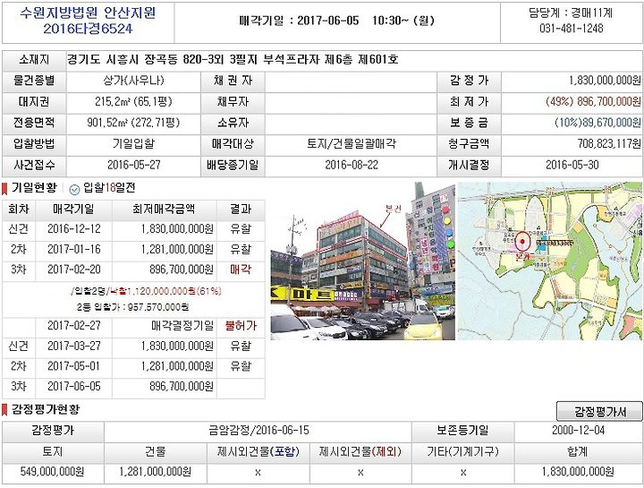Click the clock icon beside 입찰18일전
This screenshot has width=644, height=488.
[x=74, y=189]
